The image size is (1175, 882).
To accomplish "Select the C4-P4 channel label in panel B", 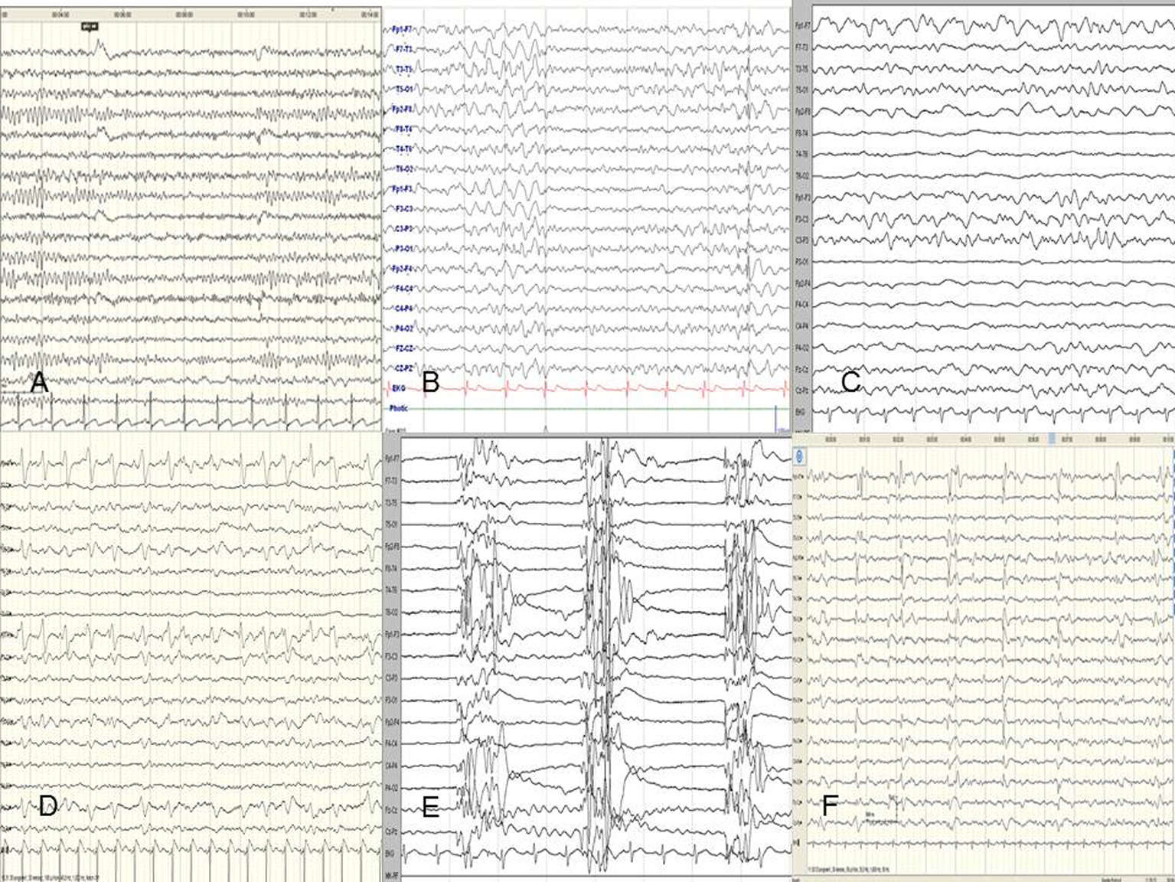I will point(403,309).
